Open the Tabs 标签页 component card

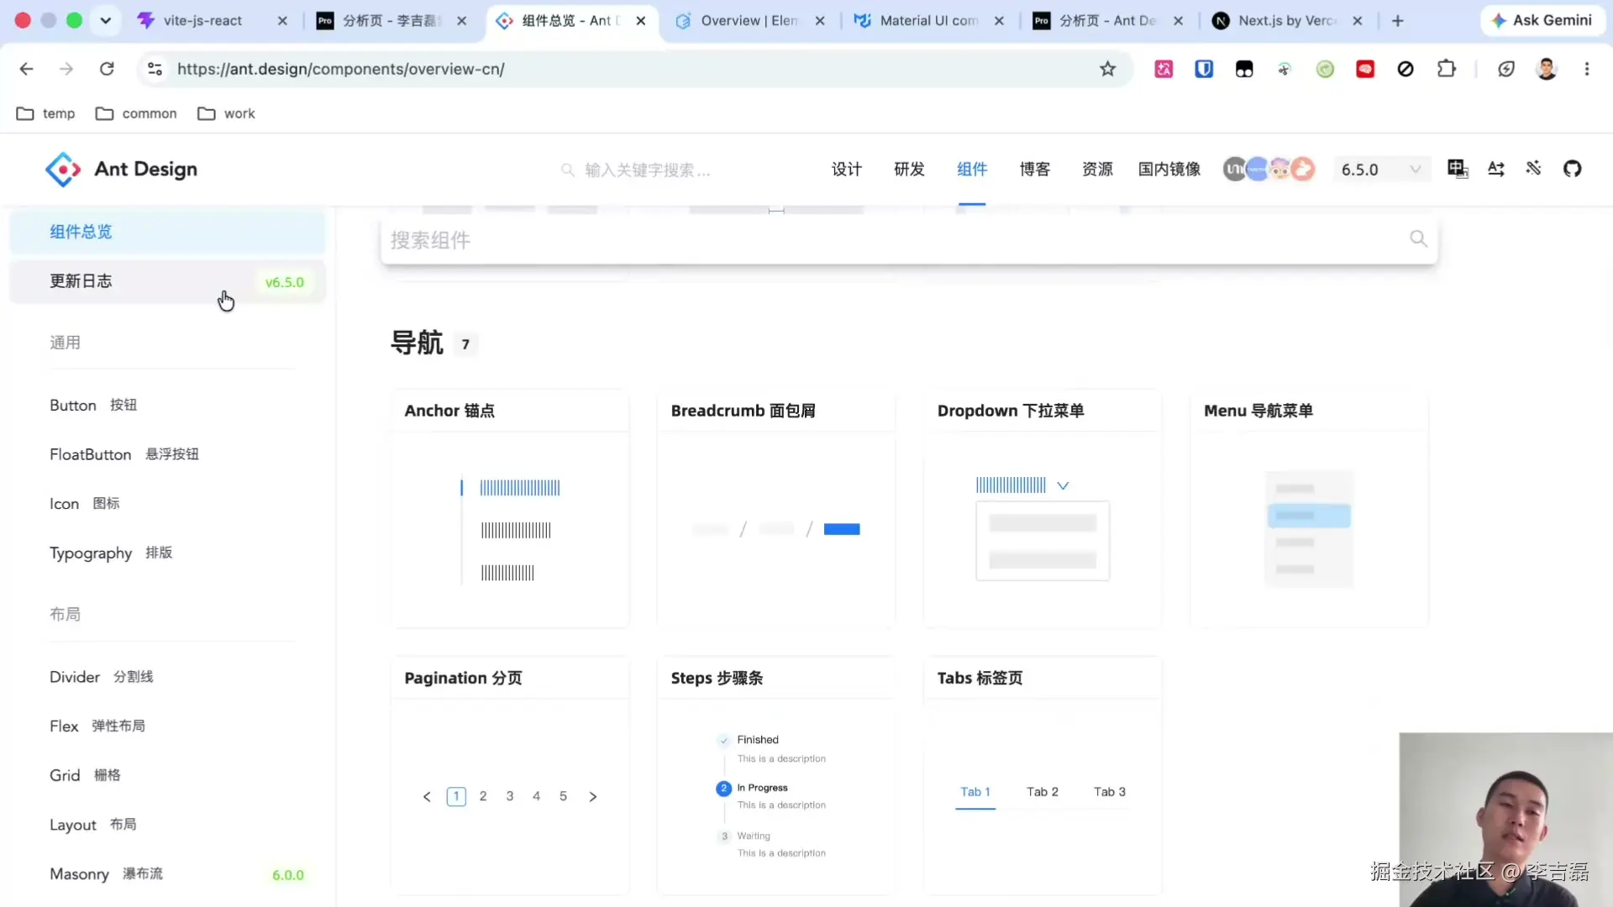pos(1043,776)
